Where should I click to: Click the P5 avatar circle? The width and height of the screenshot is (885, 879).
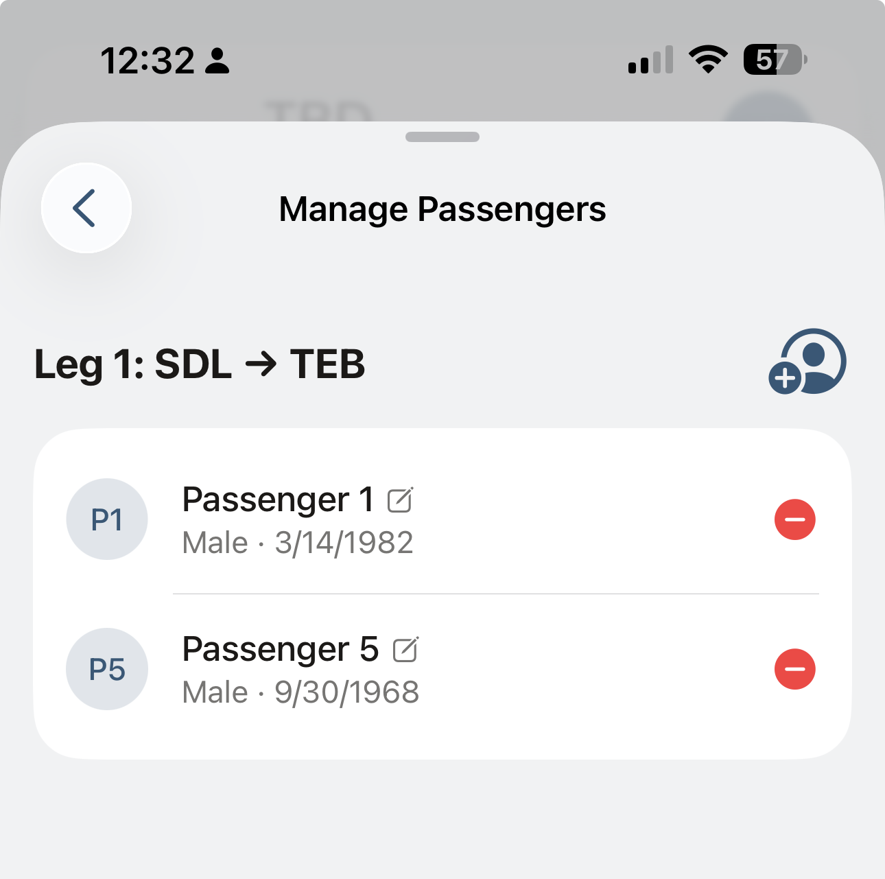pyautogui.click(x=107, y=669)
